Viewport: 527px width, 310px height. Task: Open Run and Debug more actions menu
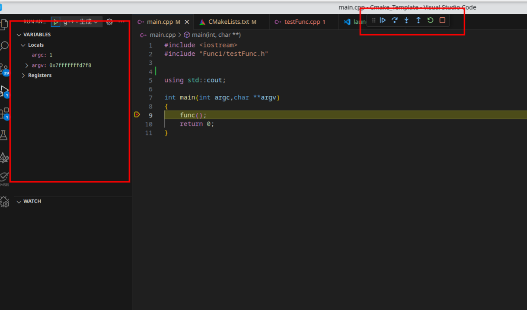pos(121,22)
